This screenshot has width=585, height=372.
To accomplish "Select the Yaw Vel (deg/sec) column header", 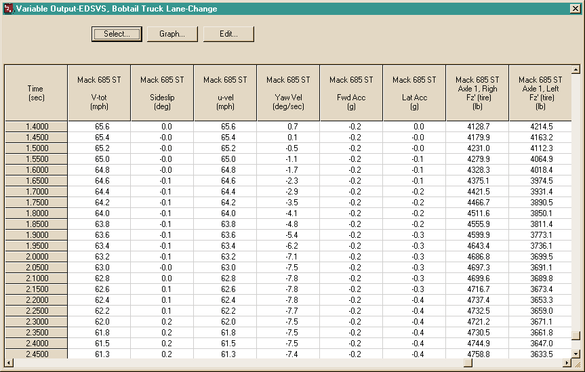I will [x=288, y=93].
